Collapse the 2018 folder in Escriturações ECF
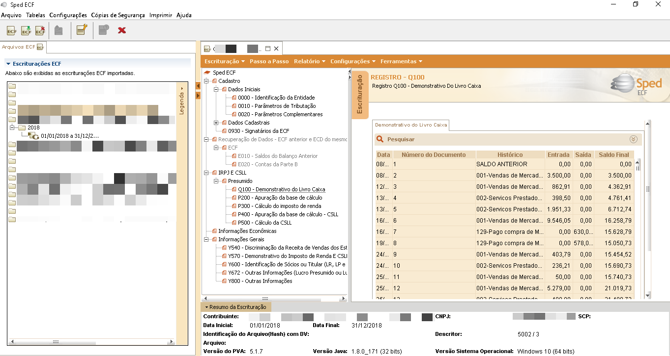 coord(12,127)
